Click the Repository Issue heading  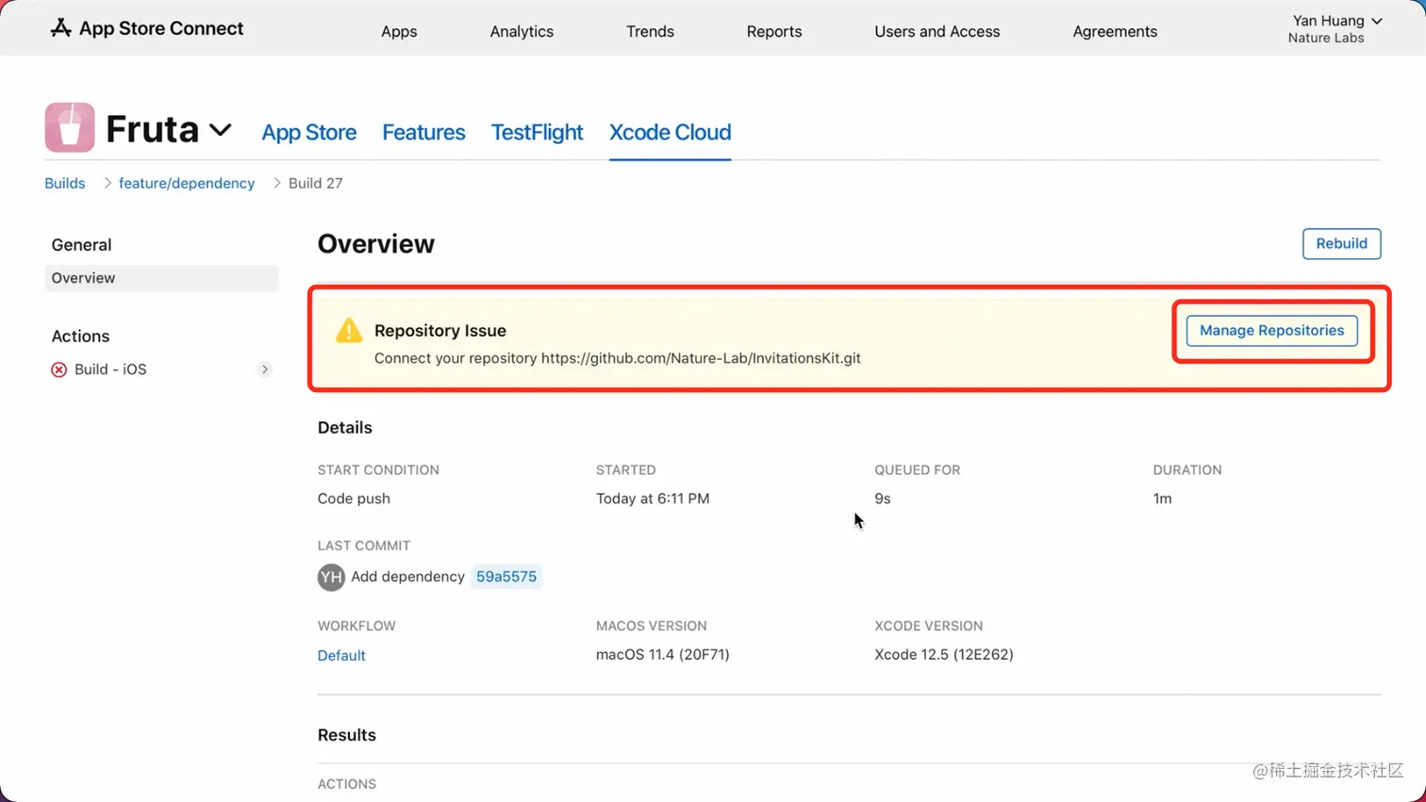click(440, 331)
